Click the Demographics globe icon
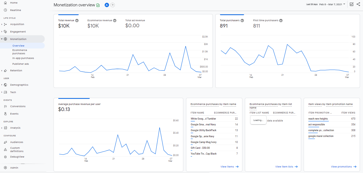Image resolution: width=363 pixels, height=173 pixels. click(6, 85)
